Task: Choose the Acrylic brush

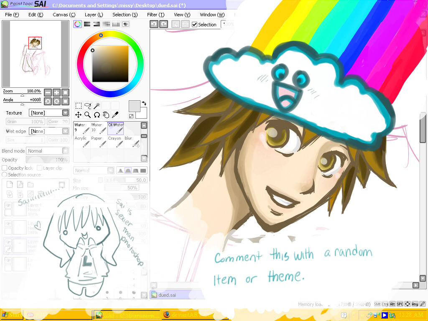Action: [x=82, y=142]
